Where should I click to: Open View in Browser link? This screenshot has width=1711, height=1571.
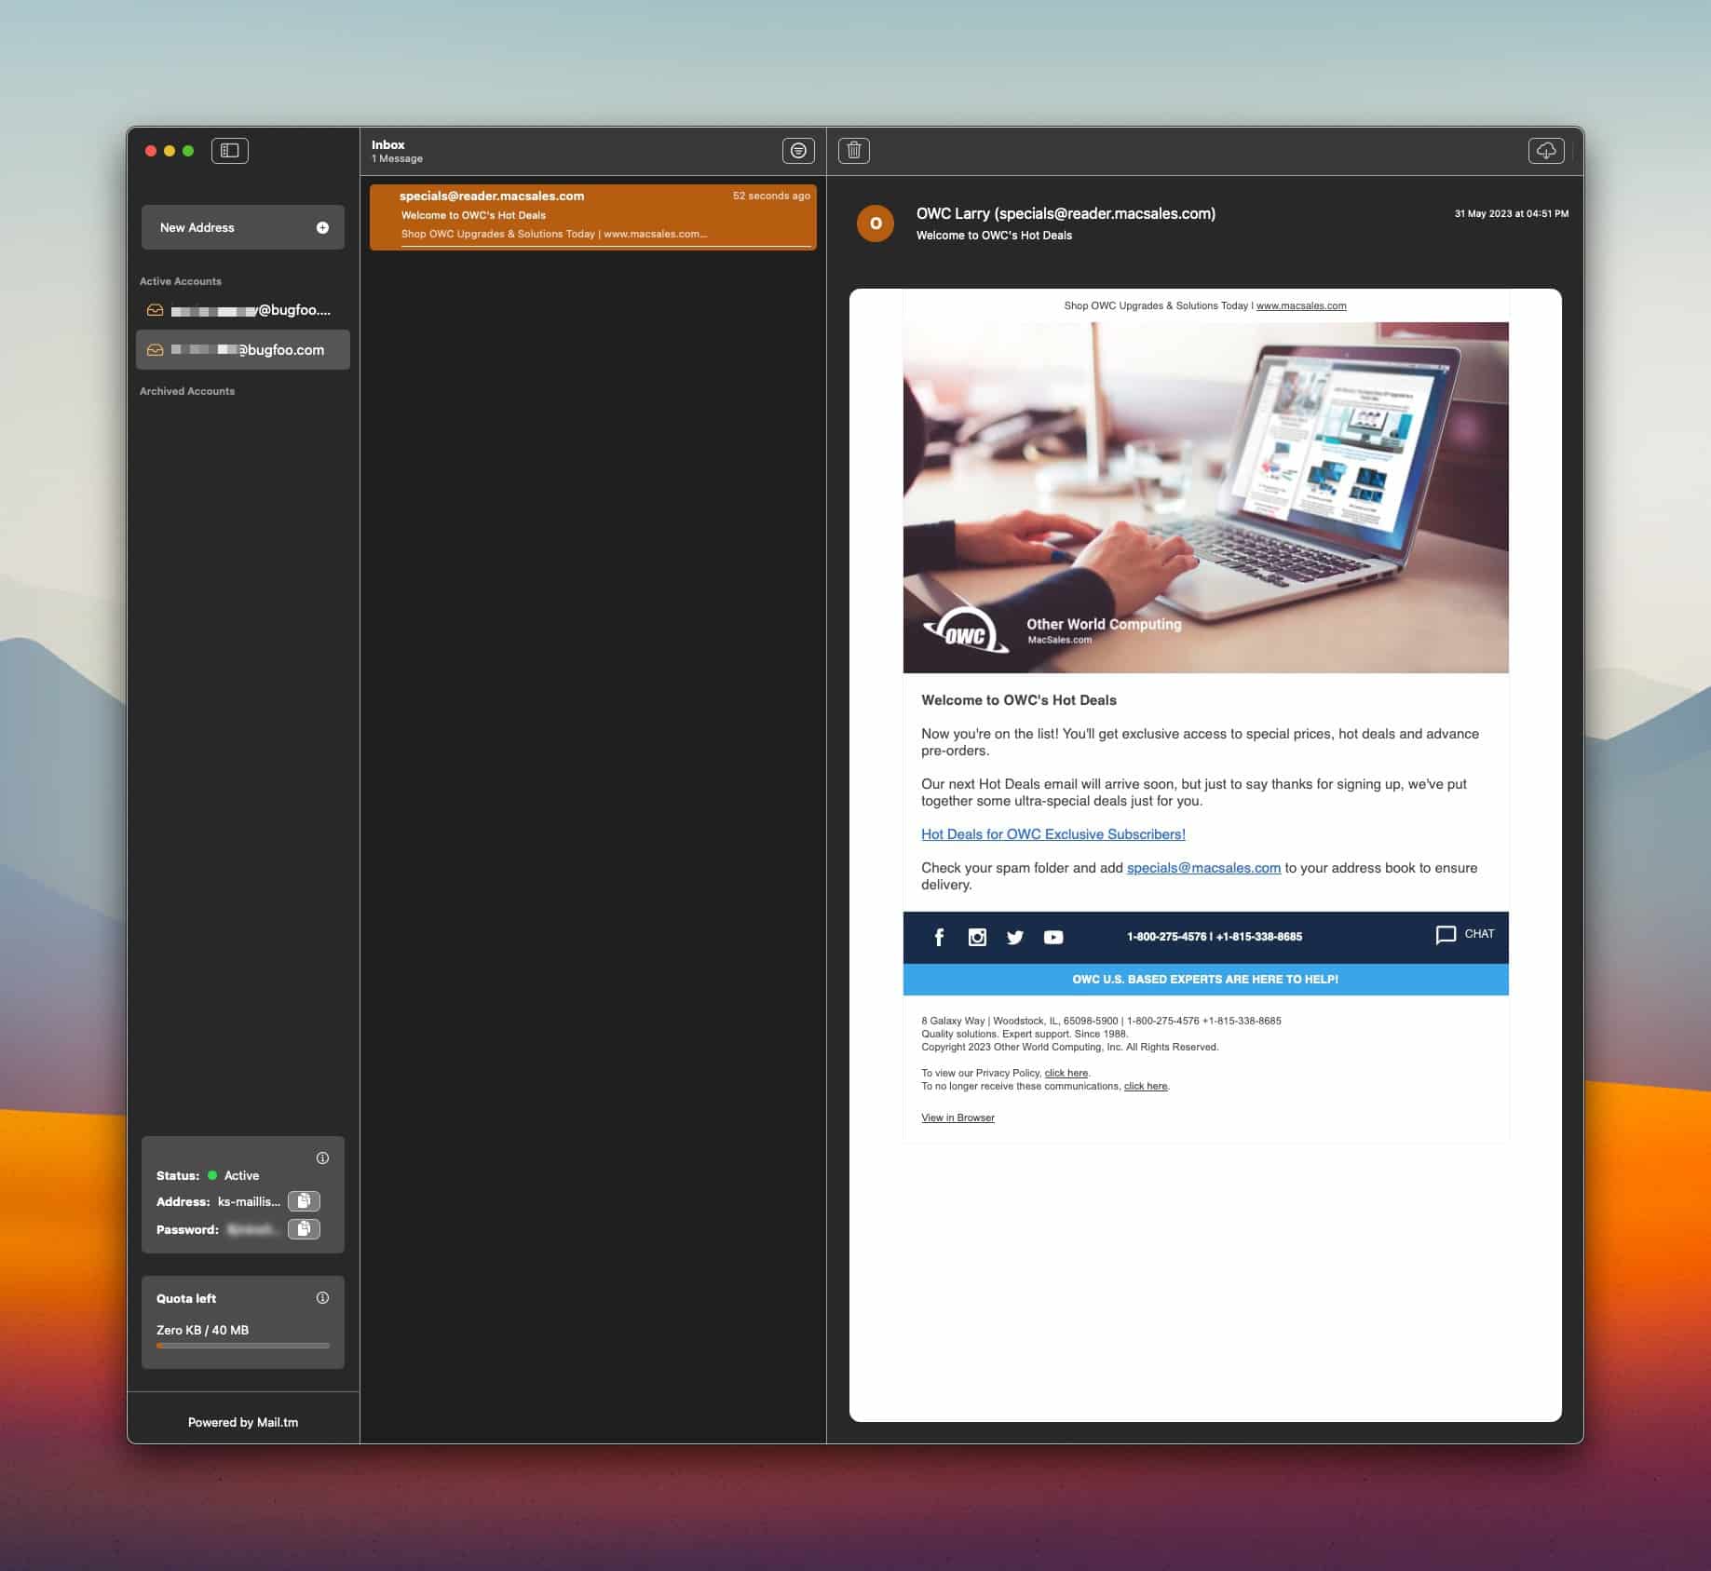957,1117
